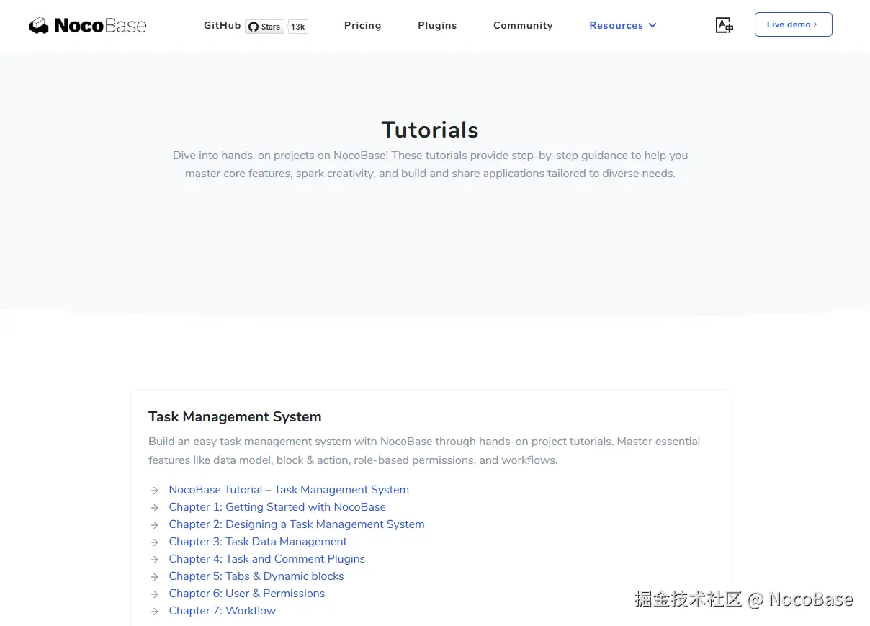Click the GitHub Stars badge
The image size is (870, 626).
[x=264, y=27]
